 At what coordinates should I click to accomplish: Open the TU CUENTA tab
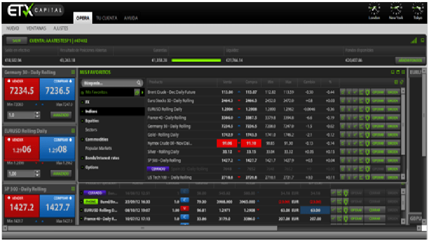[106, 18]
